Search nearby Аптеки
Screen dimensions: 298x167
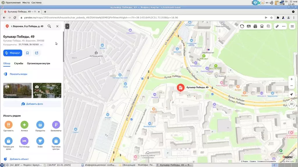(24, 126)
